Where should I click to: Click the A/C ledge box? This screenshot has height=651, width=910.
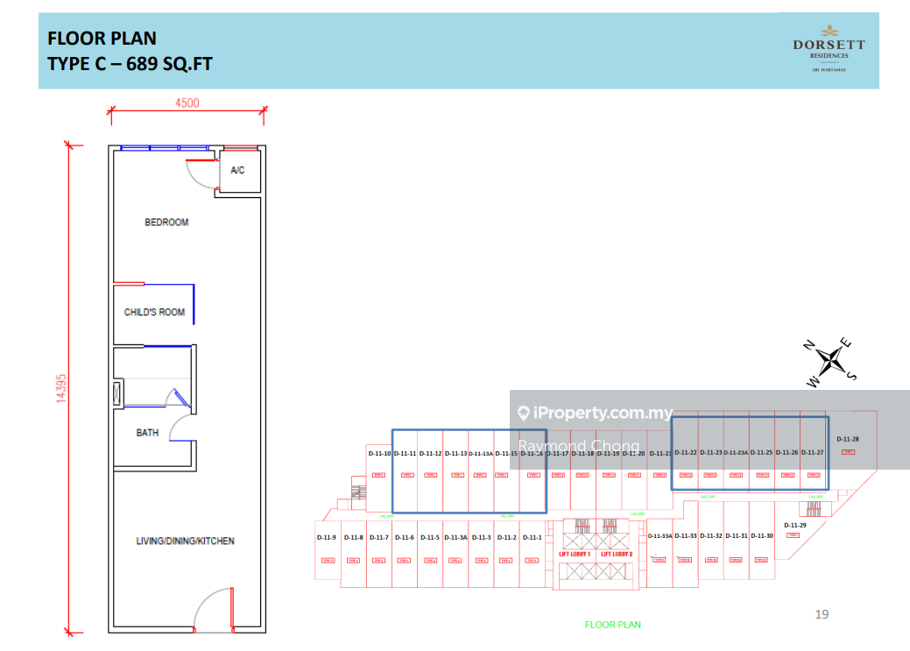238,170
